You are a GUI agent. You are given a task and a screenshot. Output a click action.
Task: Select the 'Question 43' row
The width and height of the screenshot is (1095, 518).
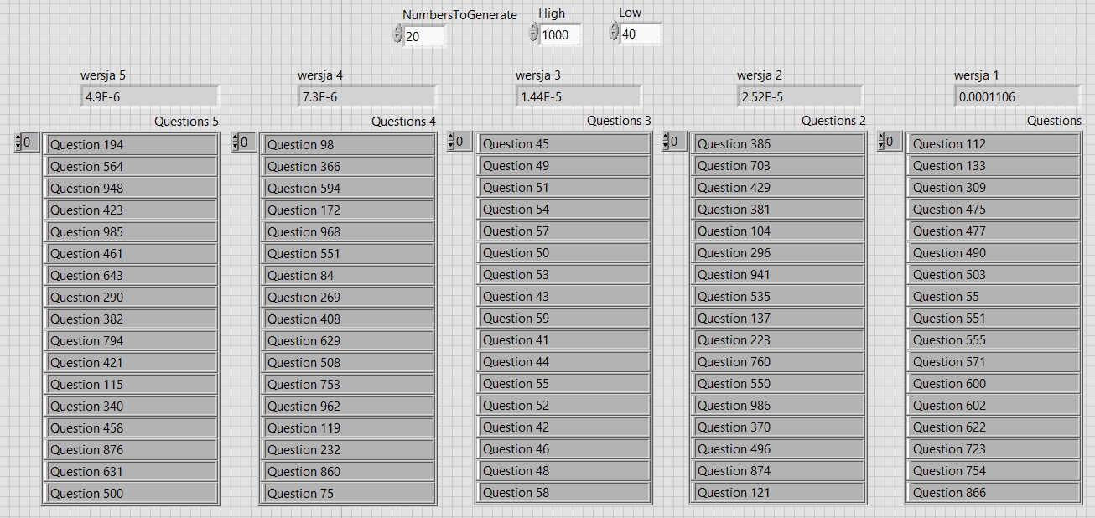pos(564,296)
